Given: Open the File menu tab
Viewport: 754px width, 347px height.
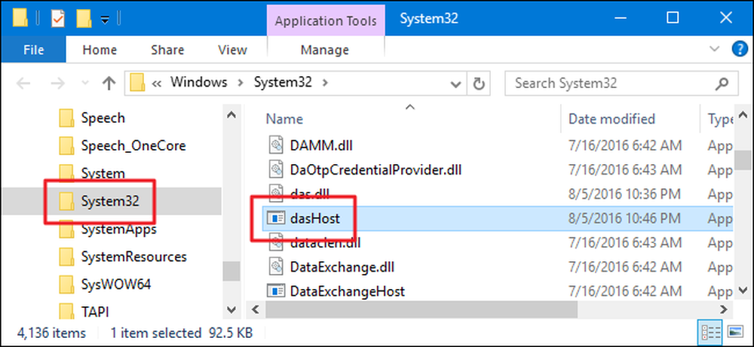Looking at the screenshot, I should coord(34,50).
